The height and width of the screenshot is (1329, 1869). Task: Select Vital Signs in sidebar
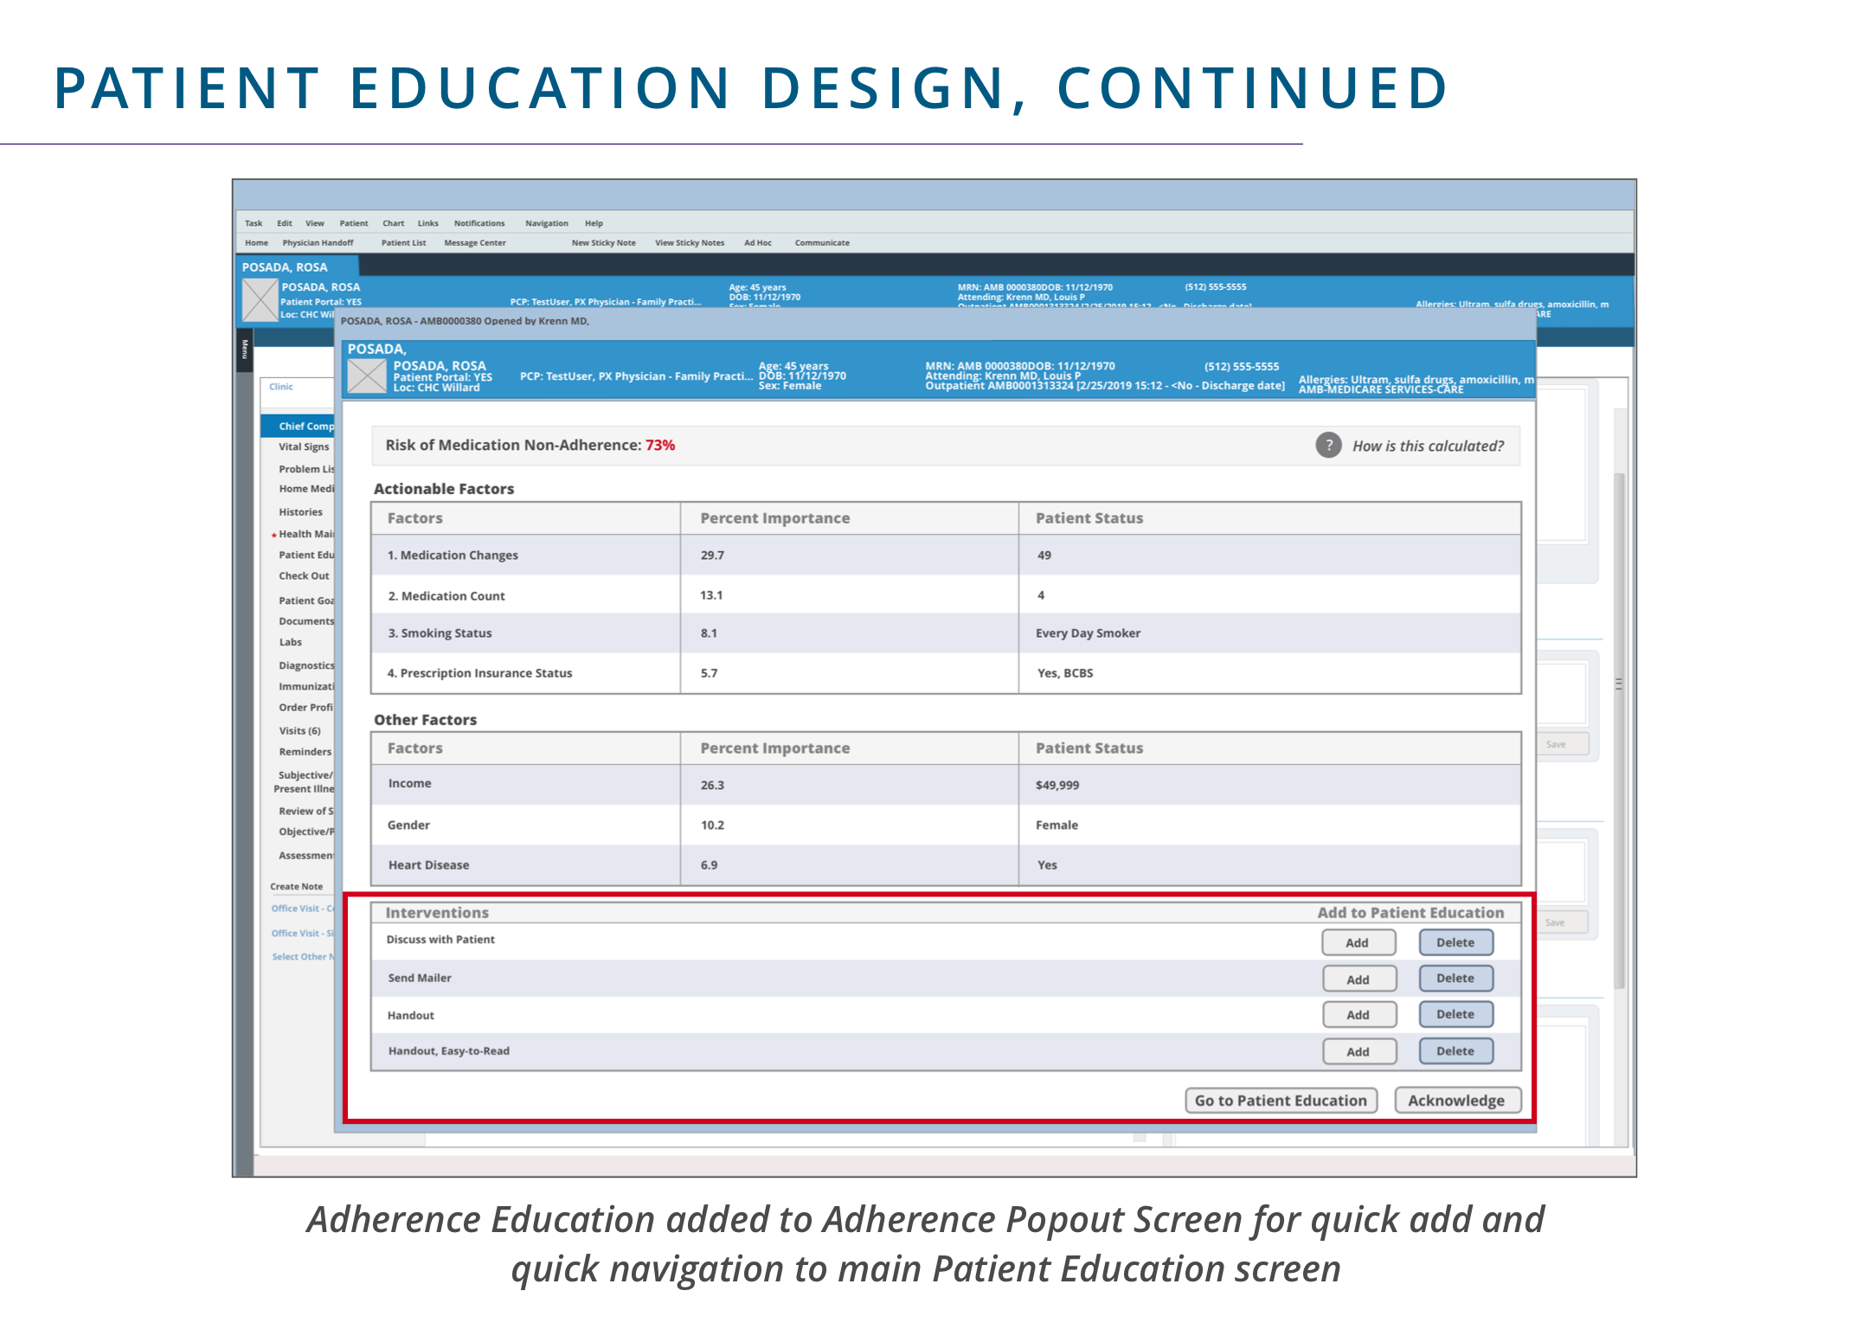tap(304, 447)
